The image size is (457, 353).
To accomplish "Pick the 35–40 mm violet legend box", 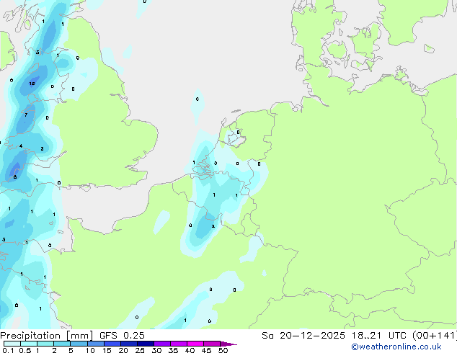I will (179, 344).
